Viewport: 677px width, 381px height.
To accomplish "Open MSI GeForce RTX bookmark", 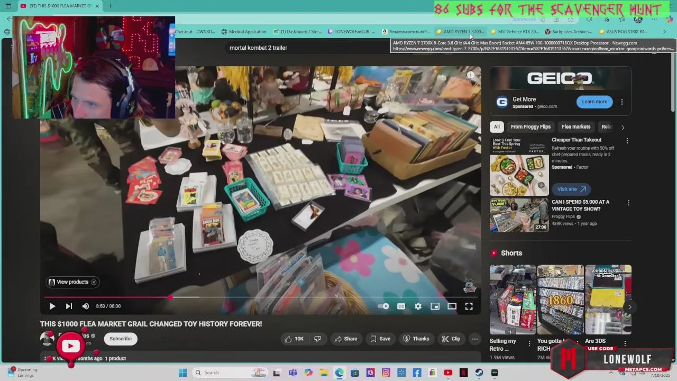I will tap(515, 32).
